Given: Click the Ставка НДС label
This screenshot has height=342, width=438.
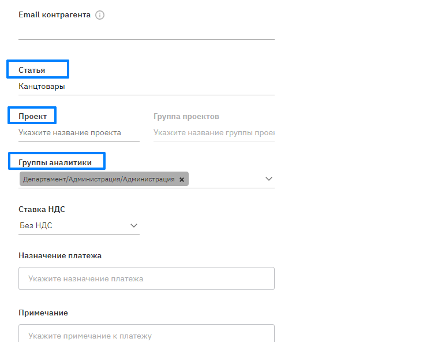Looking at the screenshot, I should (x=46, y=209).
